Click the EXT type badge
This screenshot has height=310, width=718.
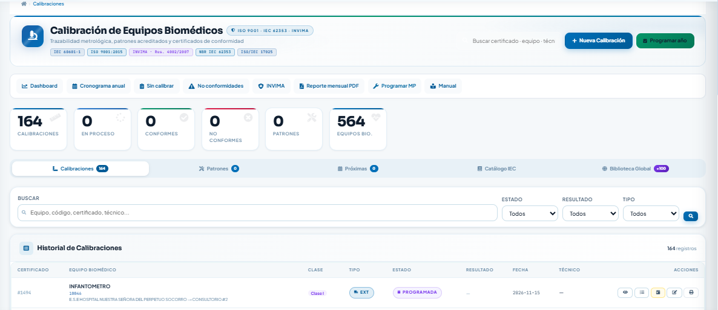[362, 292]
